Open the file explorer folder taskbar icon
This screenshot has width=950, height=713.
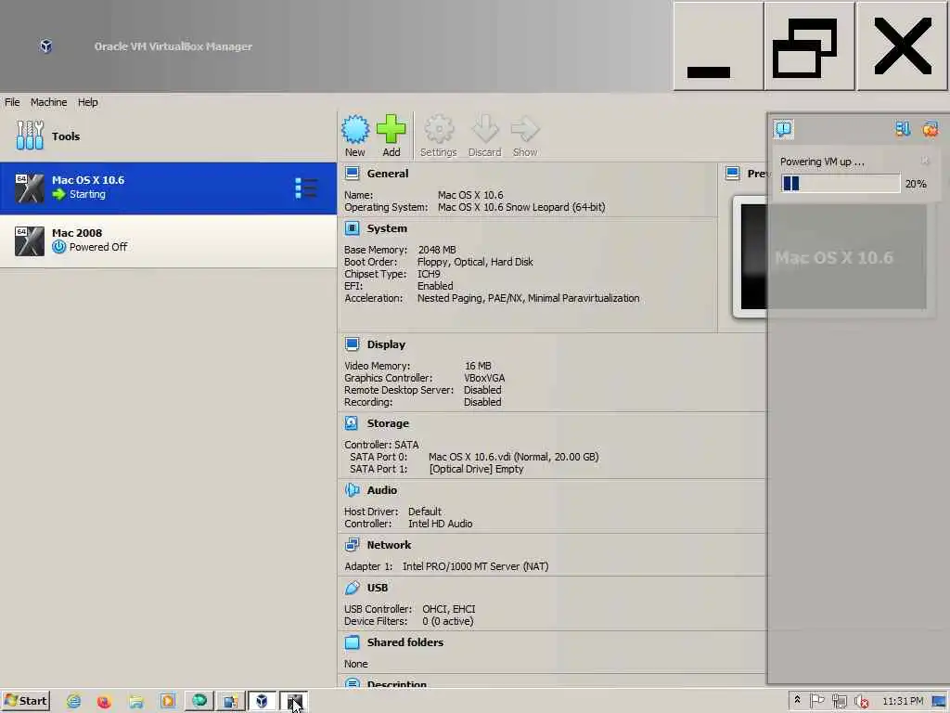click(136, 702)
